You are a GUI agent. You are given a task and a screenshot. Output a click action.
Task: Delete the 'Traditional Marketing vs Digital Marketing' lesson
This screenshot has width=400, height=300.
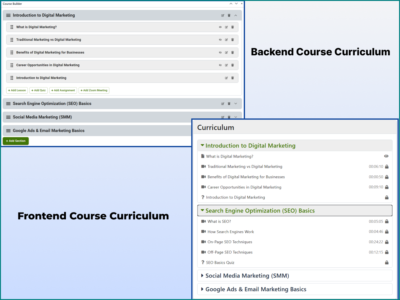click(x=232, y=40)
